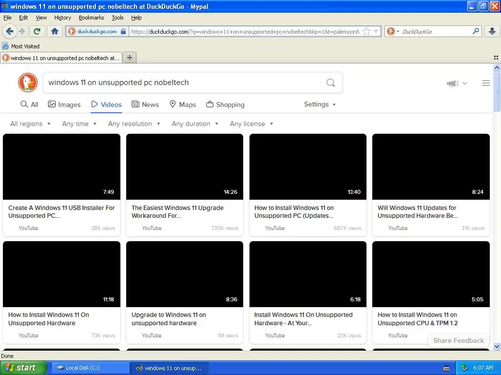Open the Edit menu
The height and width of the screenshot is (375, 501).
click(x=23, y=18)
